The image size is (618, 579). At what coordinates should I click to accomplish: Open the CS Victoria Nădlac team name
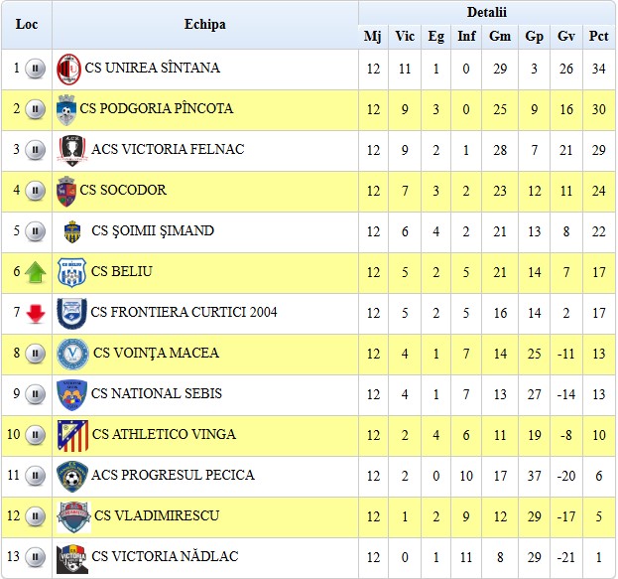165,557
